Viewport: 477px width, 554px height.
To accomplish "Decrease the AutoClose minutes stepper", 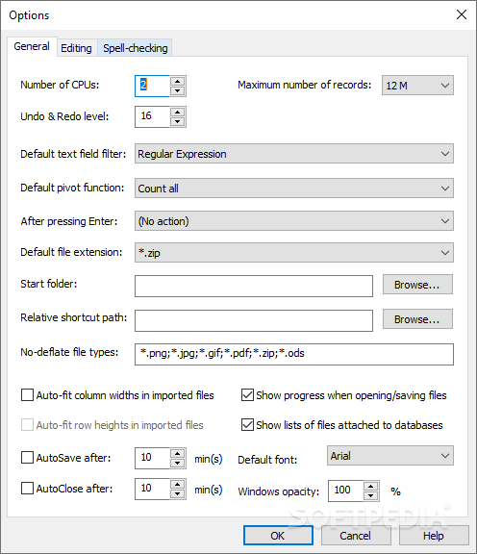I will [x=177, y=493].
